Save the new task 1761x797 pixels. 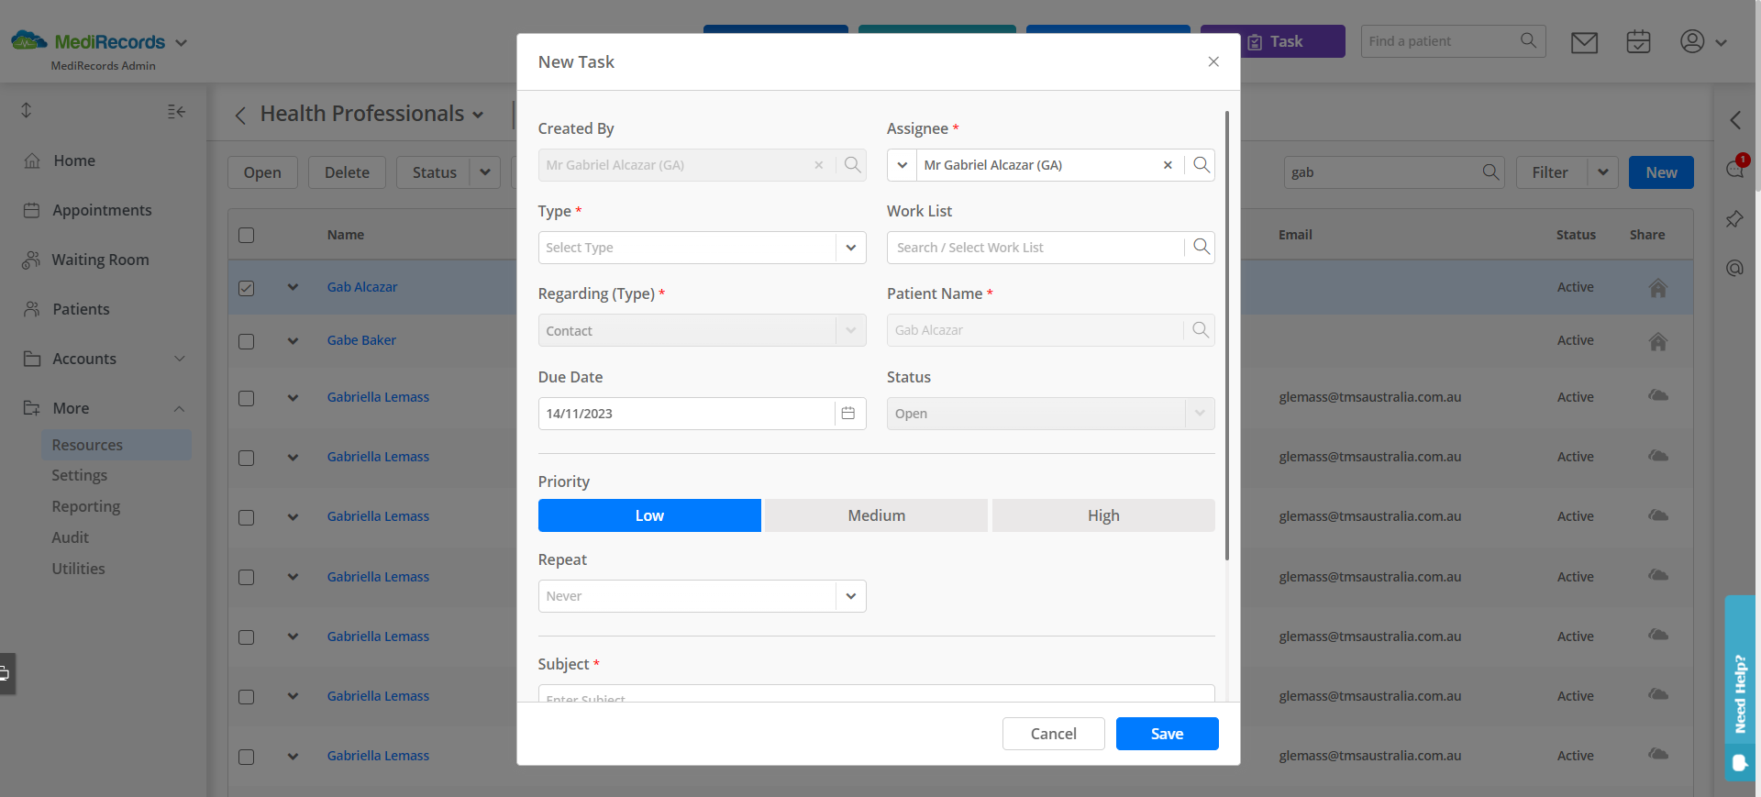(x=1168, y=734)
